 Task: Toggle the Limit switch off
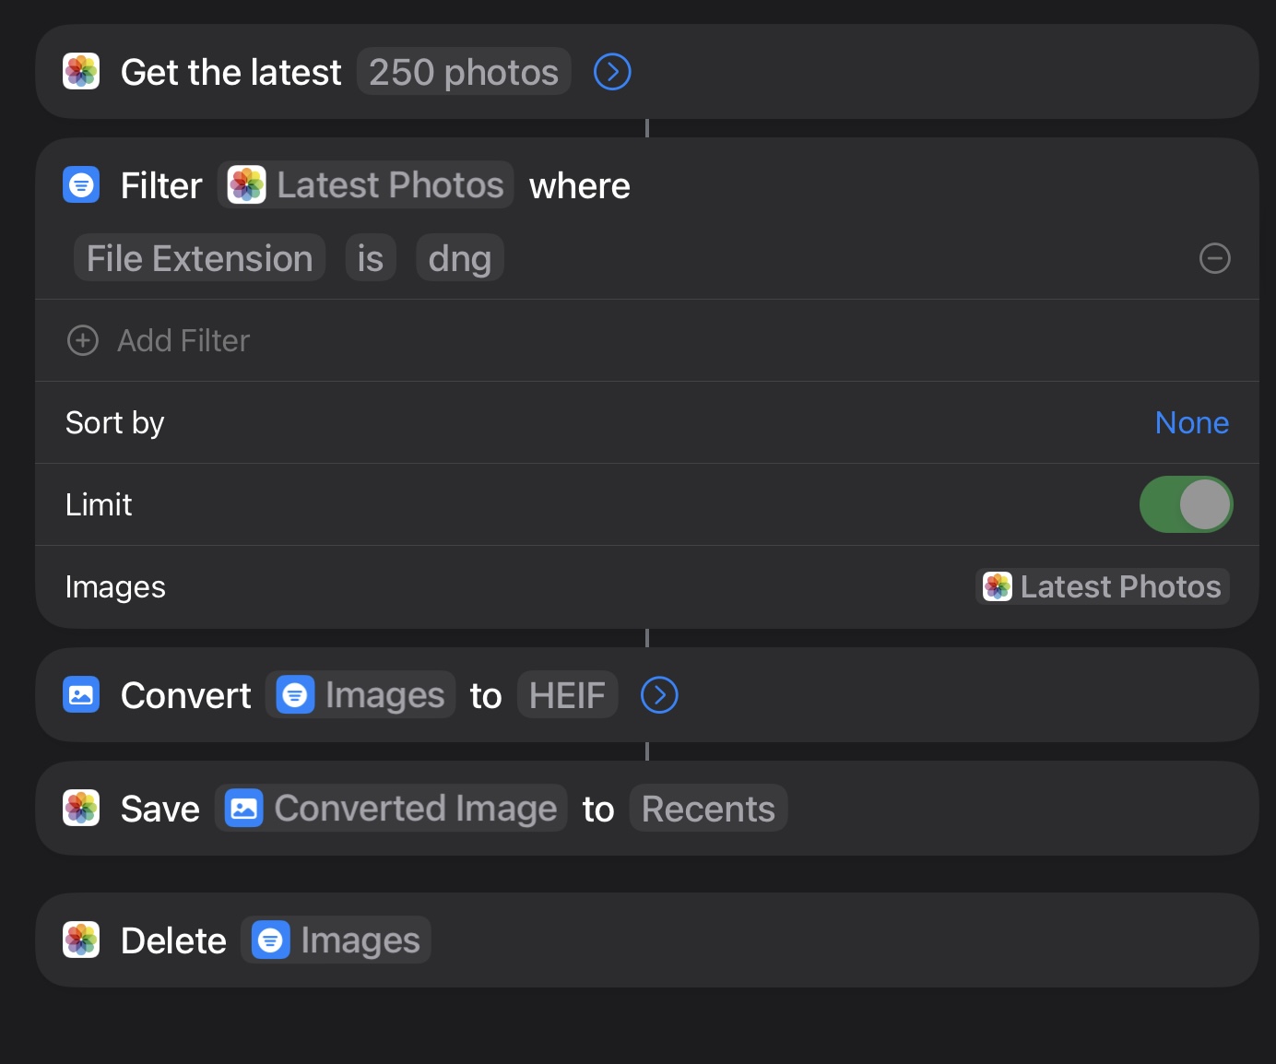coord(1186,504)
